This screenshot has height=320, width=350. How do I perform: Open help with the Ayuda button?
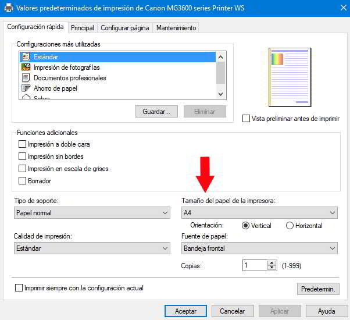tap(327, 311)
